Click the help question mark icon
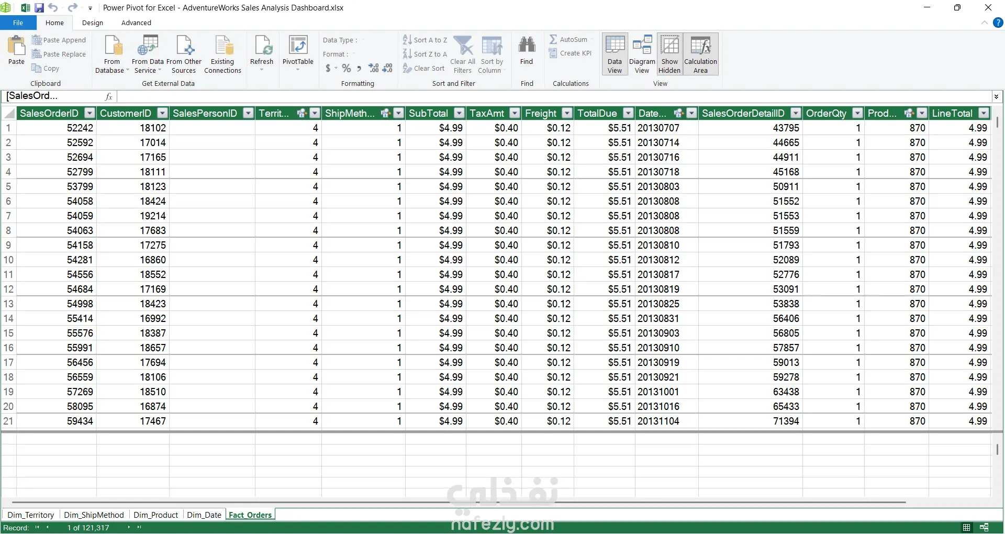The height and width of the screenshot is (534, 1005). click(998, 23)
